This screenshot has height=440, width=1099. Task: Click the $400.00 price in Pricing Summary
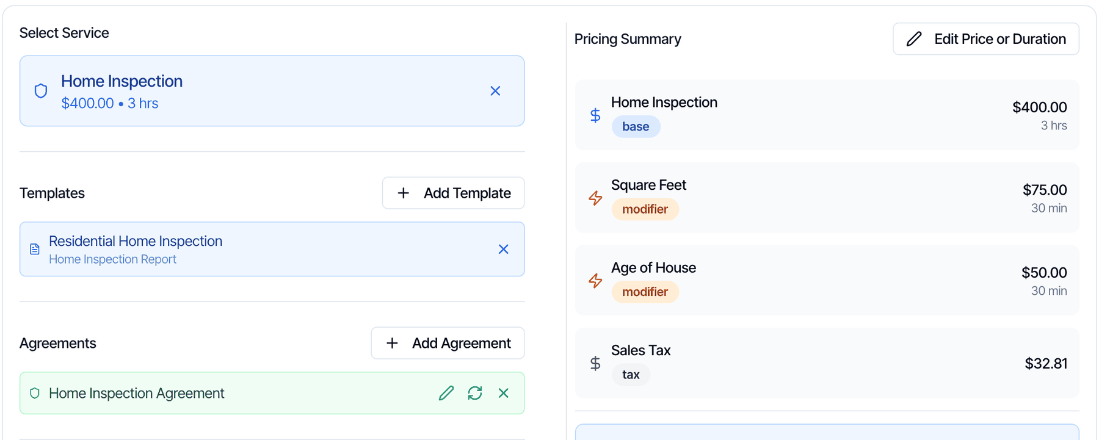click(x=1039, y=107)
